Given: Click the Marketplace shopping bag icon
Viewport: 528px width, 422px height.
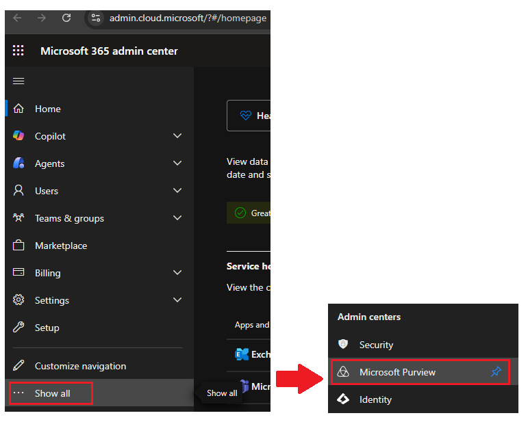Looking at the screenshot, I should click(x=18, y=245).
